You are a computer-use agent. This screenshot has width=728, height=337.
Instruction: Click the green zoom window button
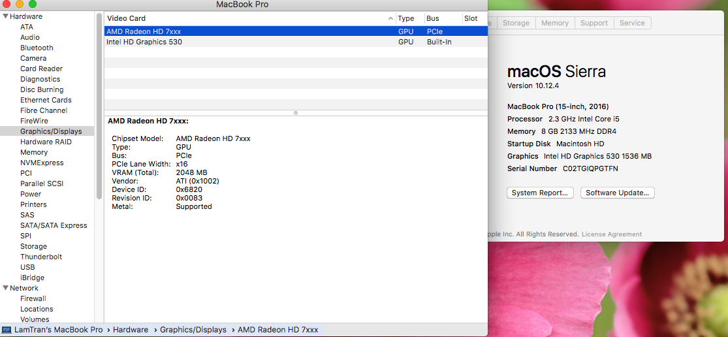33,5
